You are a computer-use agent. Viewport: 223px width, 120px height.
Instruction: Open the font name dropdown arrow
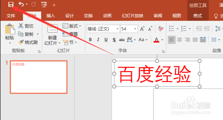click(117, 29)
